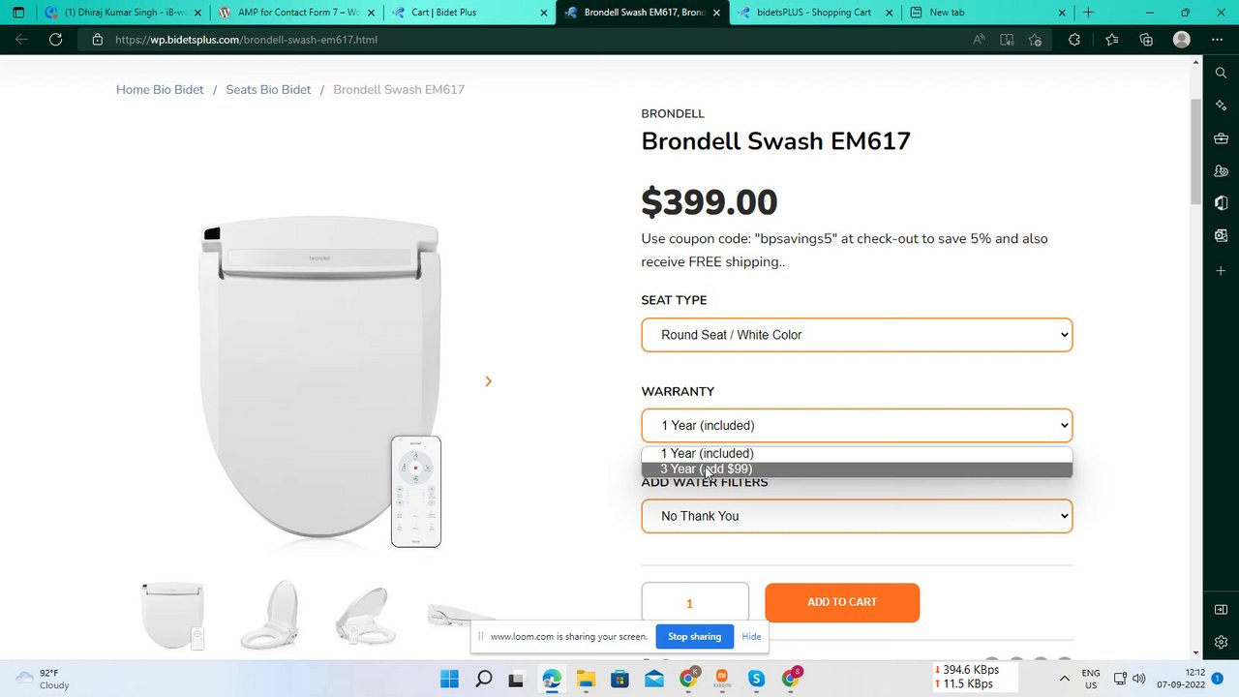Viewport: 1239px width, 697px height.
Task: Open browser Extensions puzzle icon
Action: click(1074, 40)
